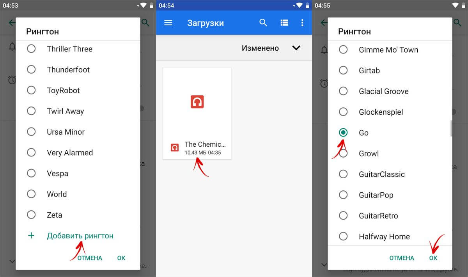
Task: Tap the large red headphones audio icon
Action: 197,102
